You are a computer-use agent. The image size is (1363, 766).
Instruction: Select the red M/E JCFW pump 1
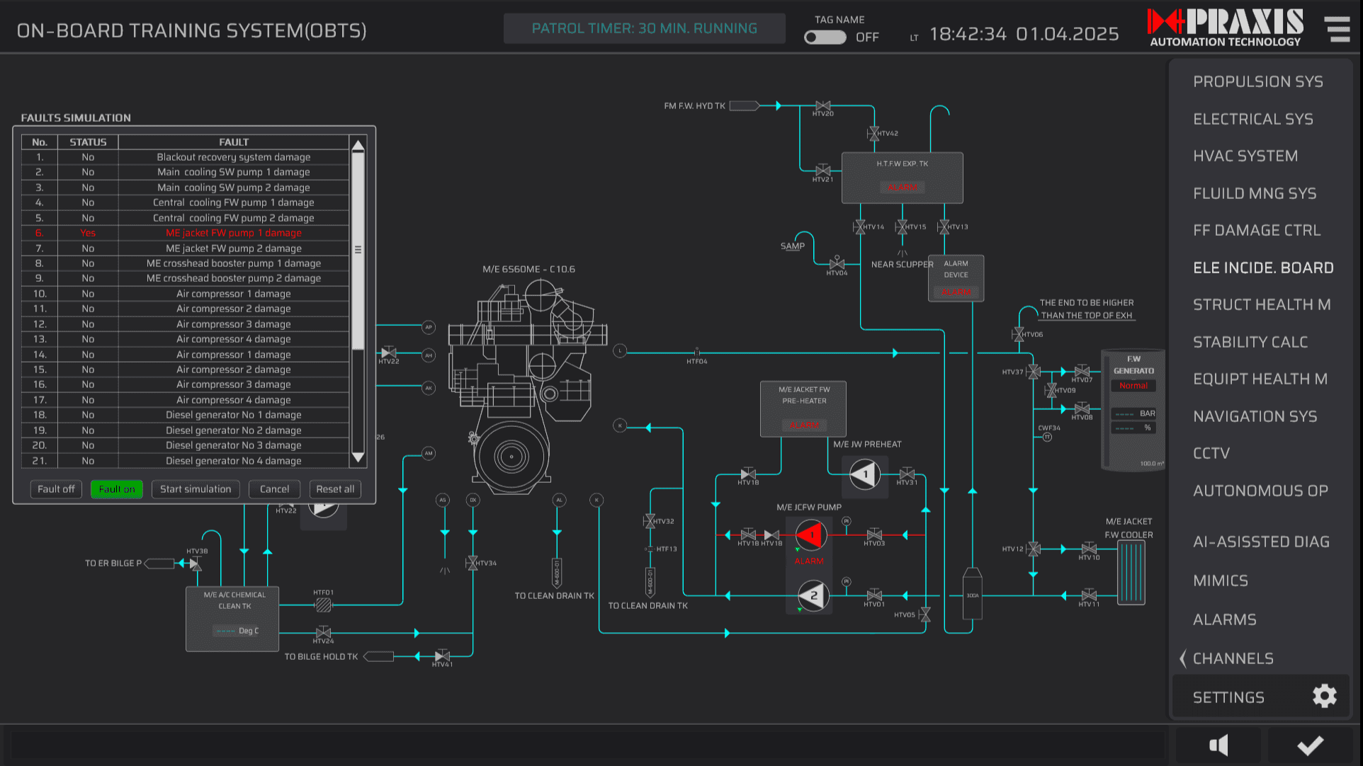[810, 535]
